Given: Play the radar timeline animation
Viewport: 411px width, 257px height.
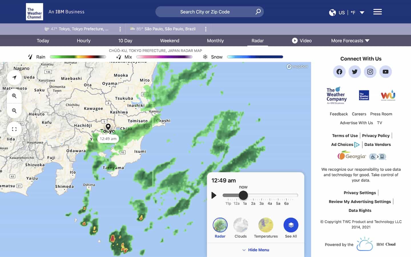Looking at the screenshot, I should point(214,195).
